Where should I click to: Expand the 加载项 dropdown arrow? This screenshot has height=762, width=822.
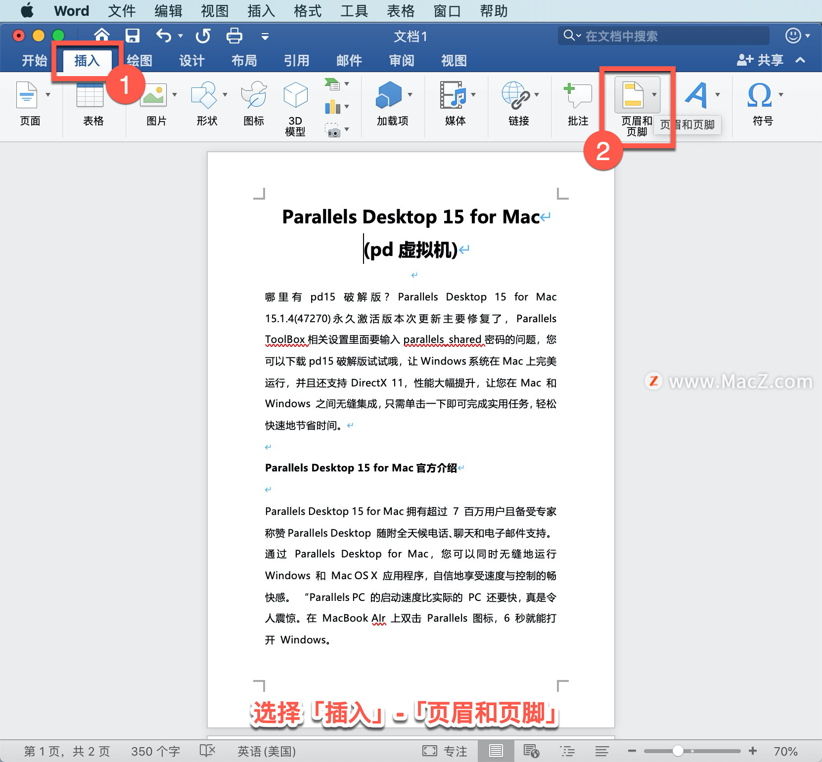410,94
